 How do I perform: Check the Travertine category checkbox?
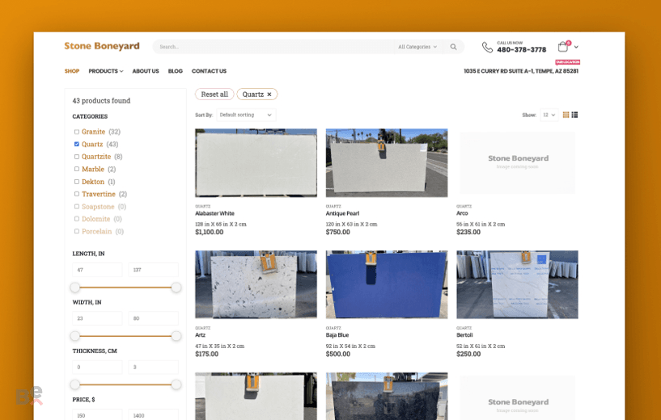pos(77,194)
